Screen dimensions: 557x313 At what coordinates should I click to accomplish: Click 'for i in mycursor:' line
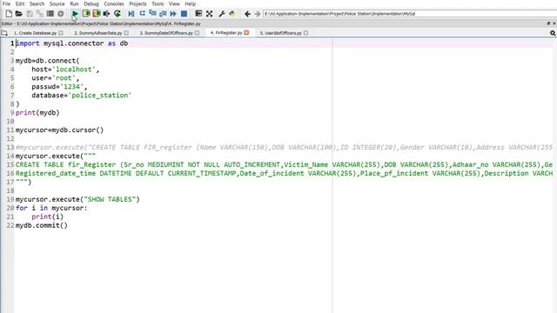[x=51, y=208]
